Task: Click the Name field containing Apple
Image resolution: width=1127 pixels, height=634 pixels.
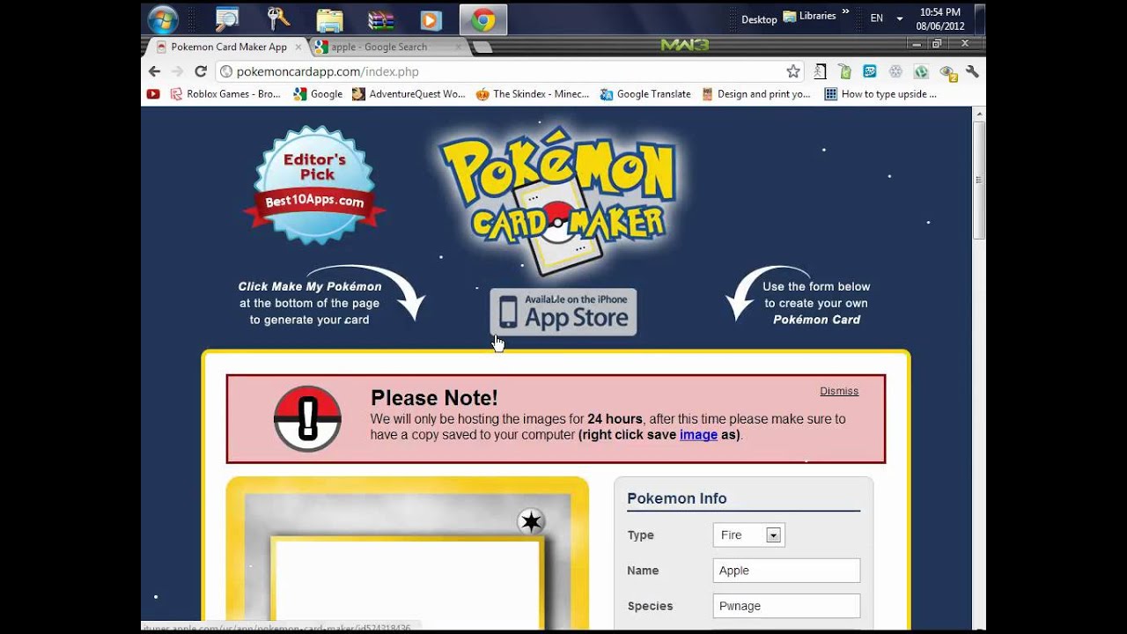Action: [786, 571]
